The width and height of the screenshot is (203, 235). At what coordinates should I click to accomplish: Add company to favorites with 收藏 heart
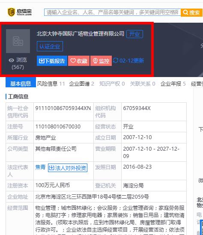[79, 61]
